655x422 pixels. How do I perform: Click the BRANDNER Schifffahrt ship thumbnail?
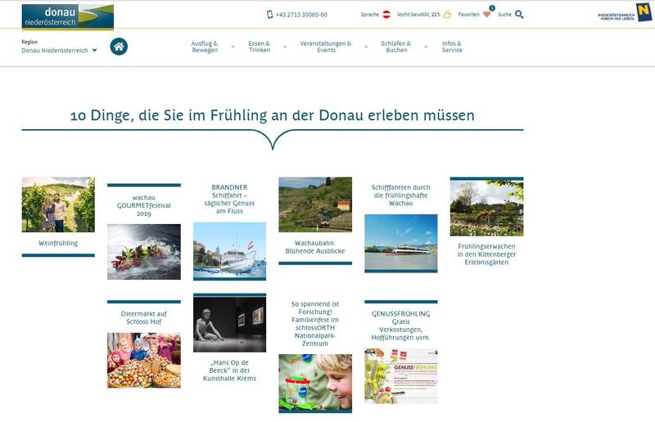pyautogui.click(x=229, y=250)
